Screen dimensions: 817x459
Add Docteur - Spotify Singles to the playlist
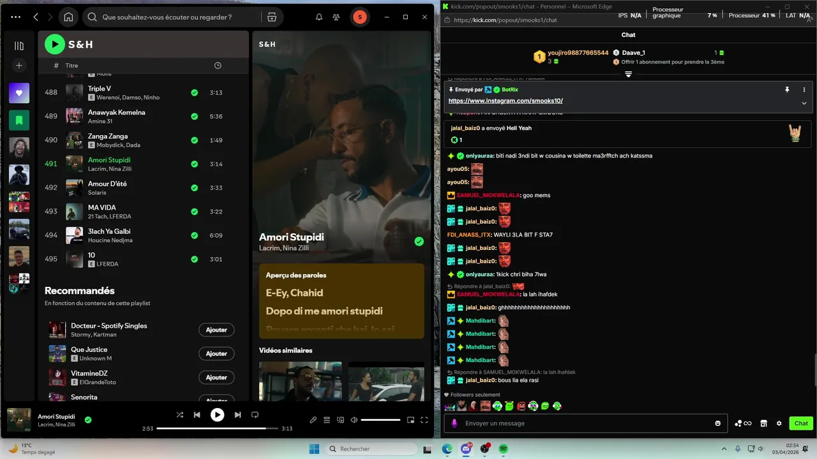click(216, 330)
